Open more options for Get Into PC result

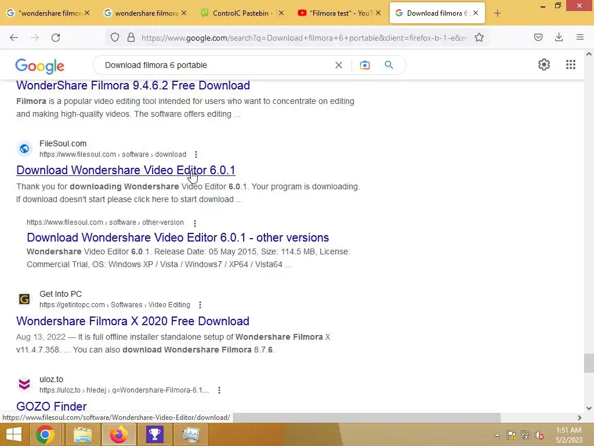tap(200, 304)
